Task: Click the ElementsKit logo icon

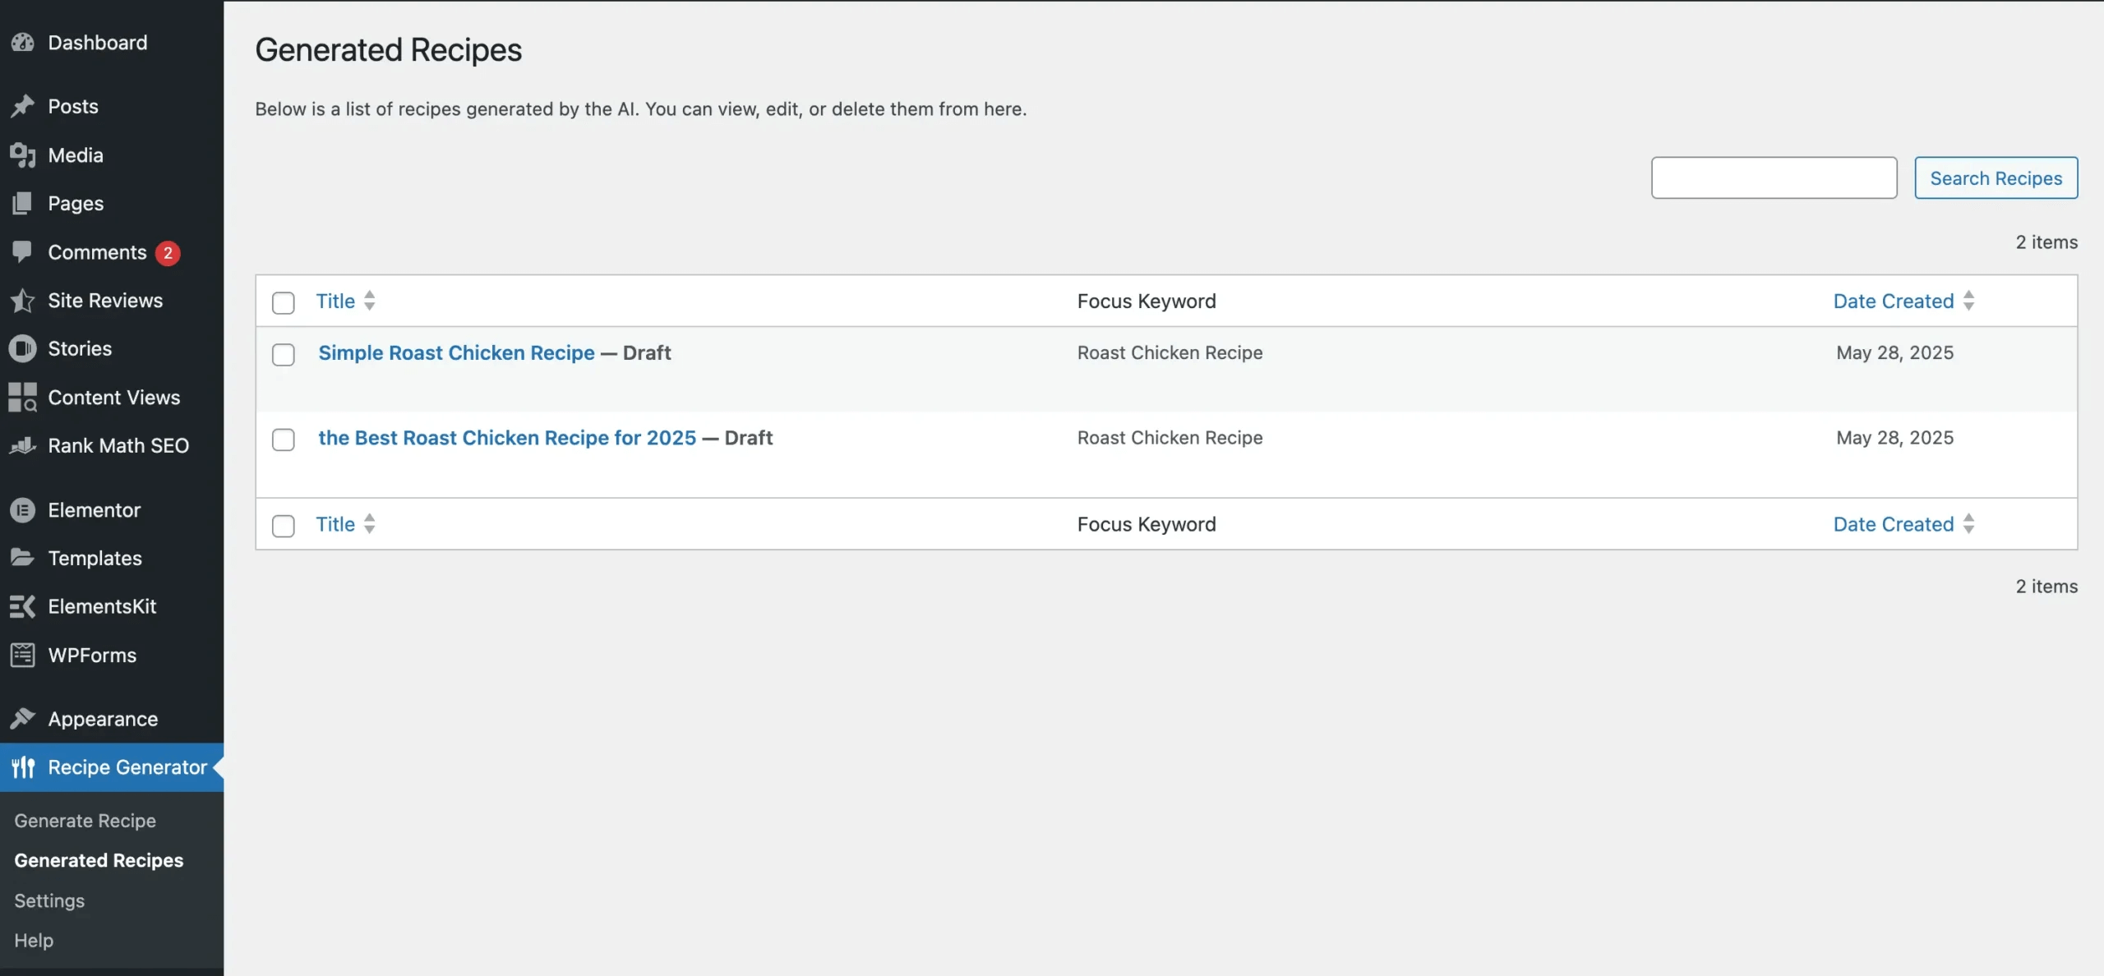Action: (x=22, y=606)
